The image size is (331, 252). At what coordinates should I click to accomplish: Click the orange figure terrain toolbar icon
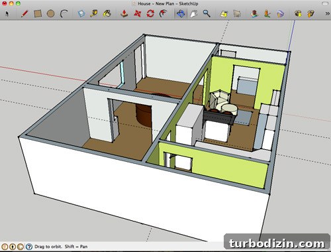point(267,14)
